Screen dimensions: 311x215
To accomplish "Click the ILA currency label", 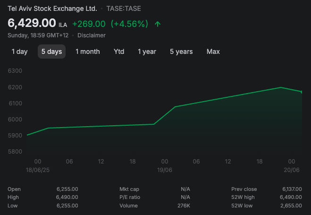I will pos(63,25).
